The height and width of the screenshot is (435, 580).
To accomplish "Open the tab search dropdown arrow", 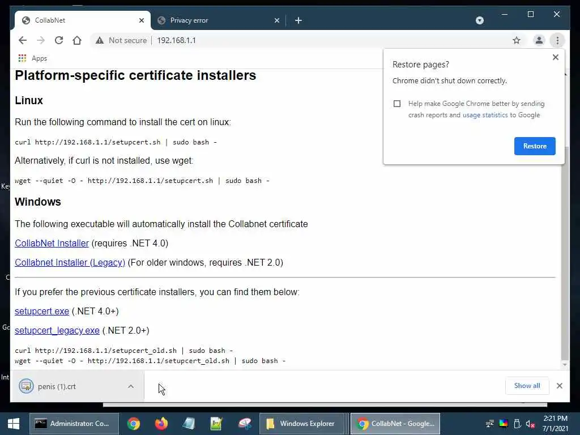I will pyautogui.click(x=479, y=20).
